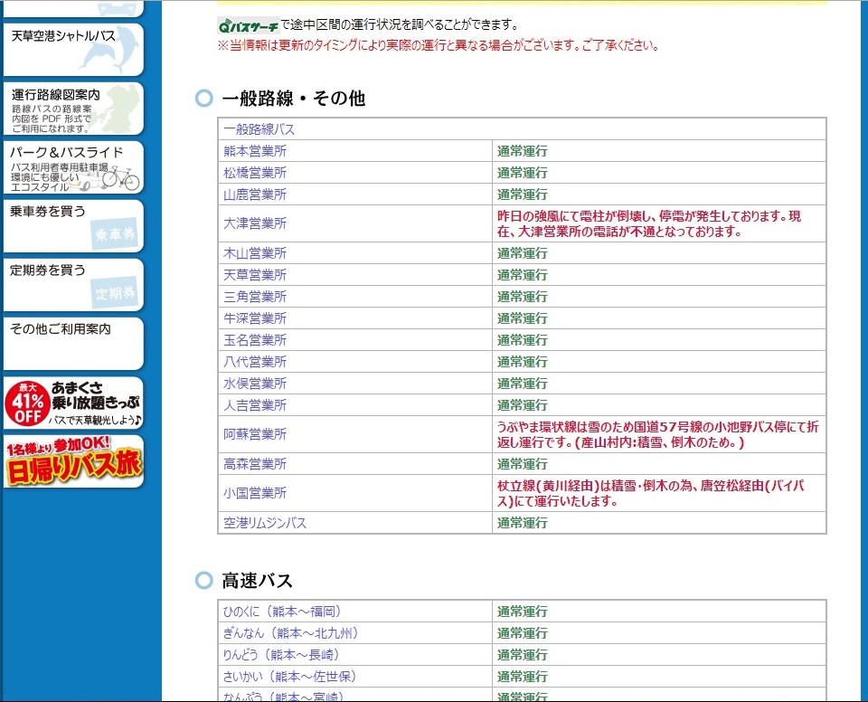Open the 小国営業所 link
The height and width of the screenshot is (702, 868).
click(x=255, y=493)
